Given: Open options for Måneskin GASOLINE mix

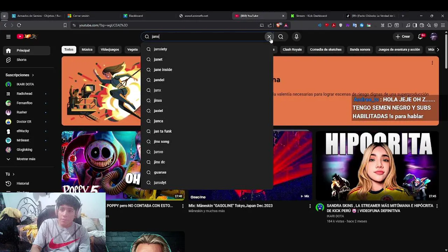Looking at the screenshot, I should point(310,206).
